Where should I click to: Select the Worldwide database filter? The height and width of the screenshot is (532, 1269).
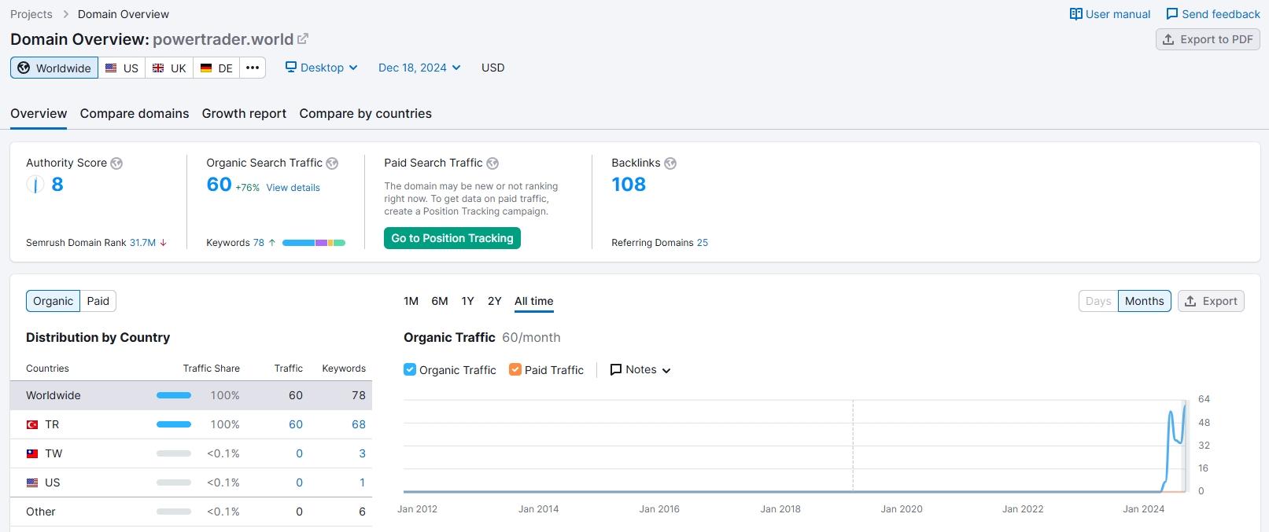(x=54, y=68)
